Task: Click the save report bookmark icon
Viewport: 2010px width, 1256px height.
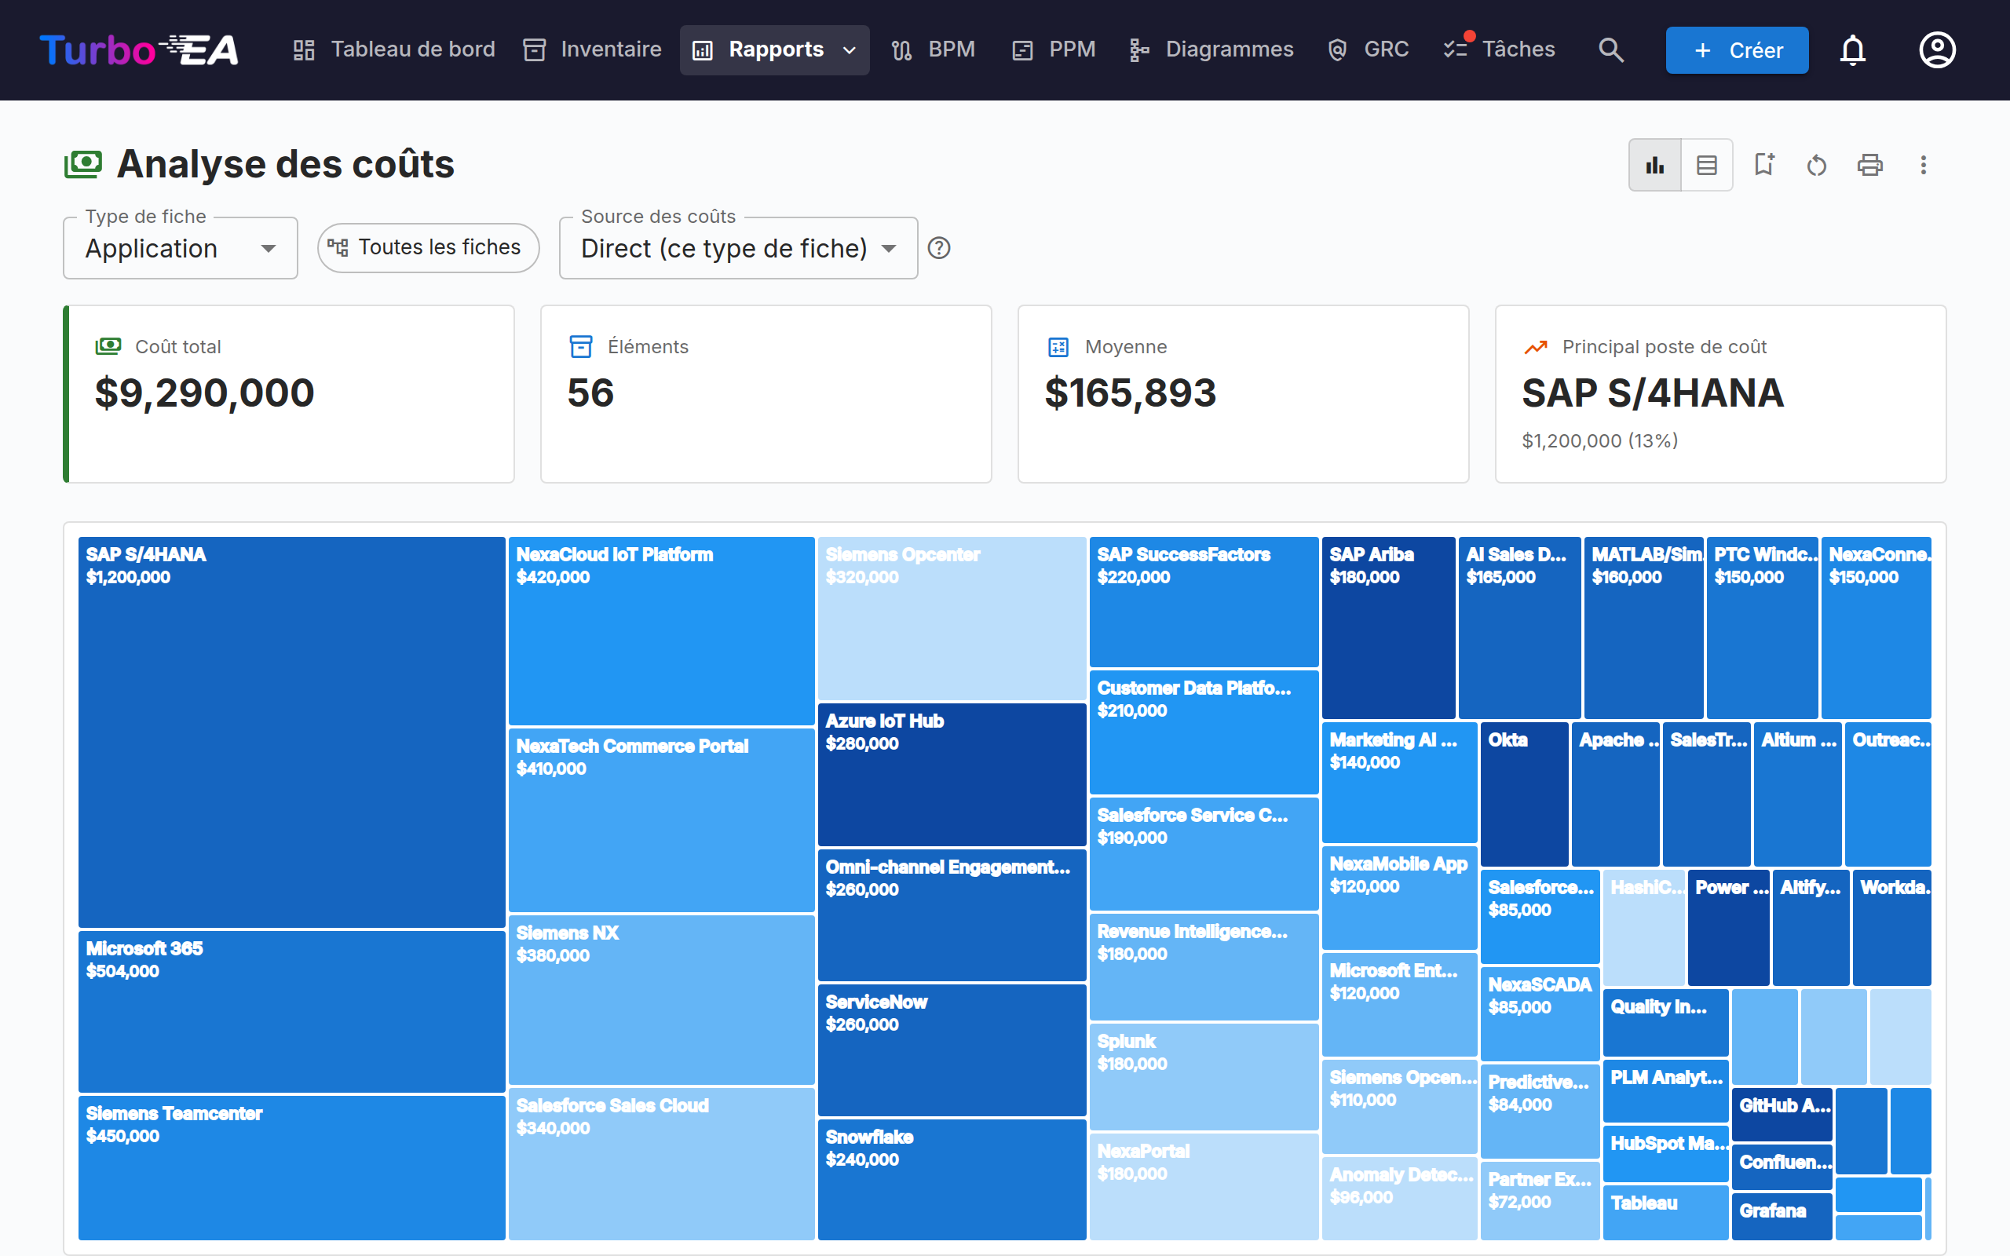Action: pos(1763,166)
